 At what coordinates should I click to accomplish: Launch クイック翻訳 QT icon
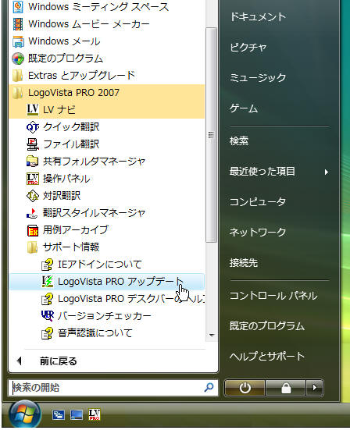tap(33, 127)
